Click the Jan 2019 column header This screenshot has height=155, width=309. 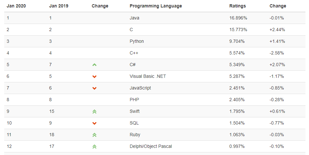(58, 6)
